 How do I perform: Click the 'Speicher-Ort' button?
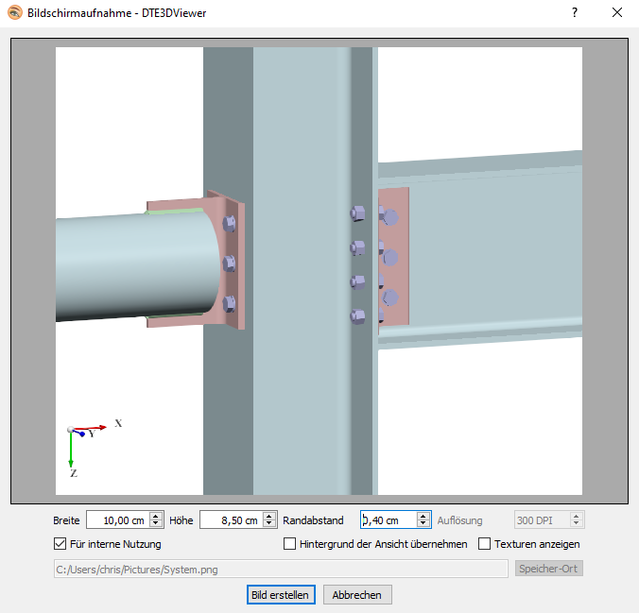tap(548, 568)
